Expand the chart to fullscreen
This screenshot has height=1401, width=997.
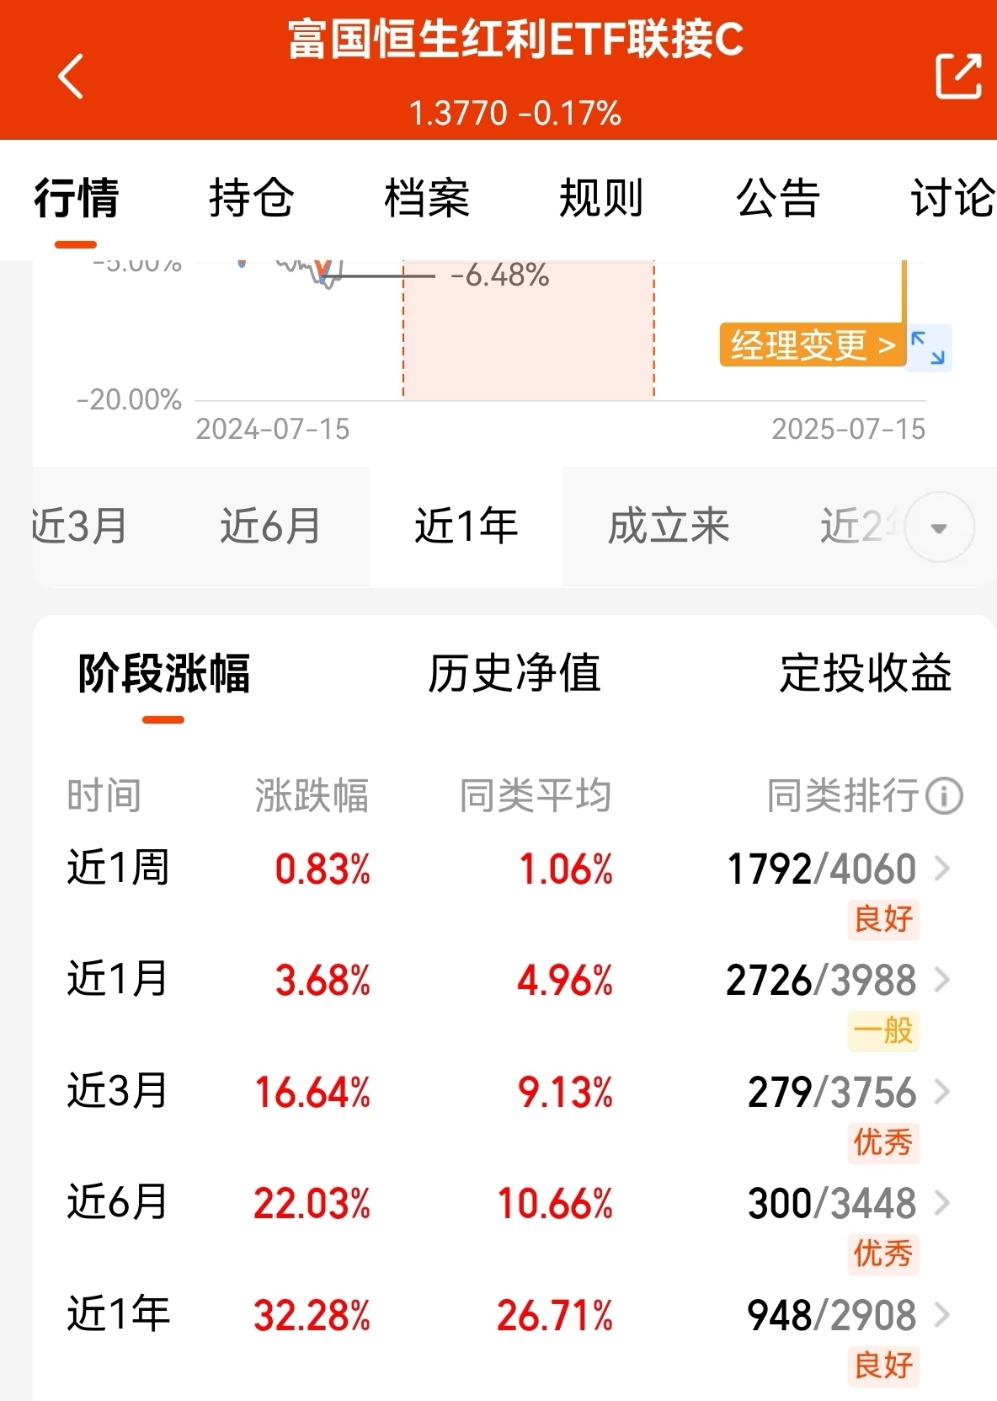(928, 347)
